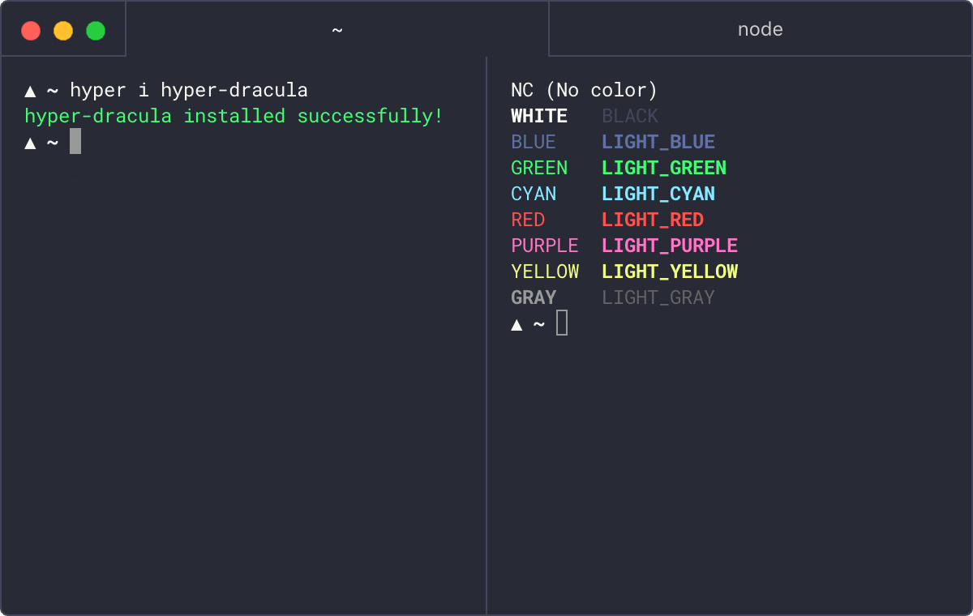
Task: Click the "hyper i hyper-dracula" command text
Action: click(x=188, y=90)
